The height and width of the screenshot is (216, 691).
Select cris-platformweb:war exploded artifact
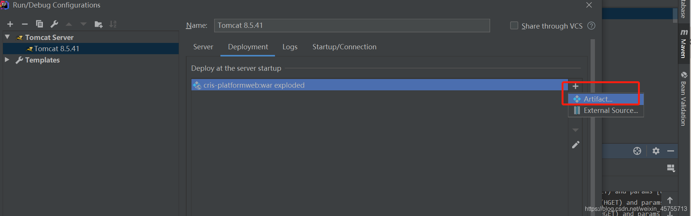point(380,85)
